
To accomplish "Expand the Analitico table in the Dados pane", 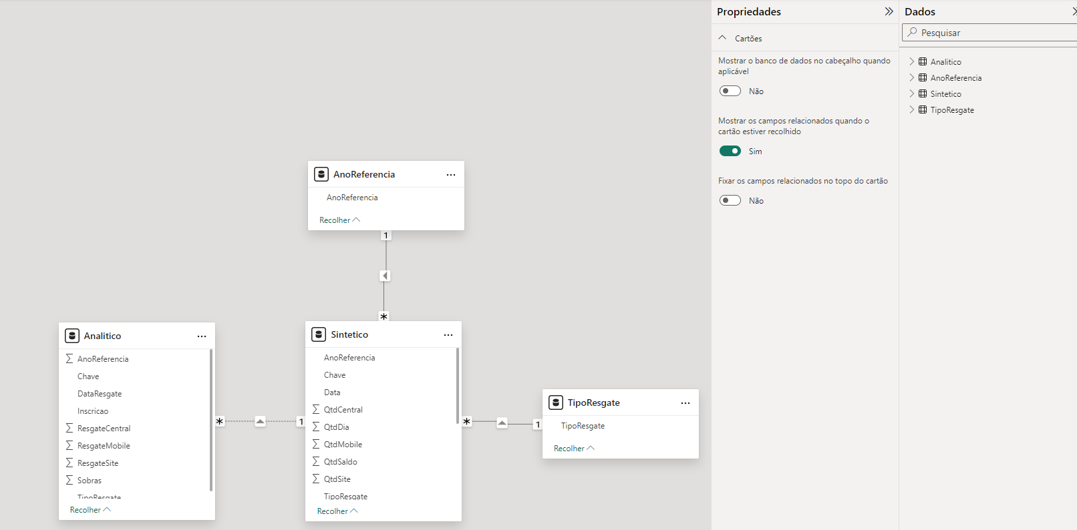I will (911, 61).
